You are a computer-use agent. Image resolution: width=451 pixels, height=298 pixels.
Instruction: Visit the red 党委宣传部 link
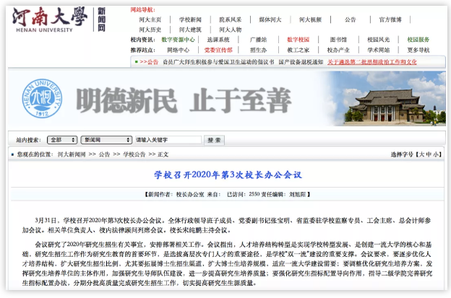(x=218, y=51)
